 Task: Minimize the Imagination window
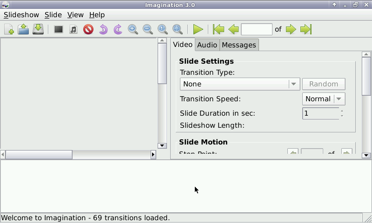345,5
